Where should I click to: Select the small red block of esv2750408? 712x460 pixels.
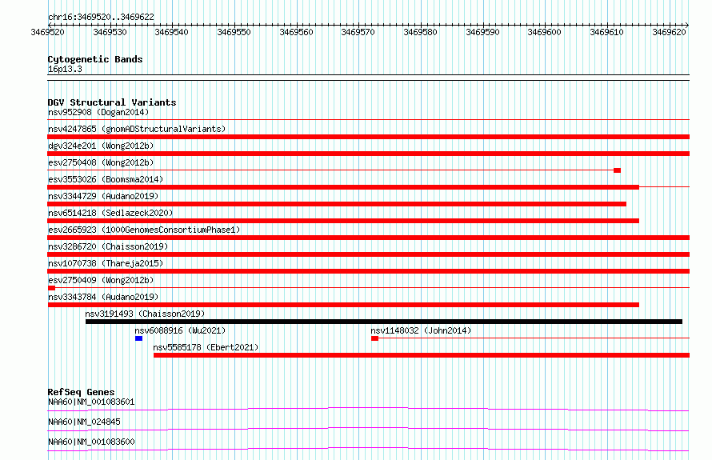[x=617, y=170]
